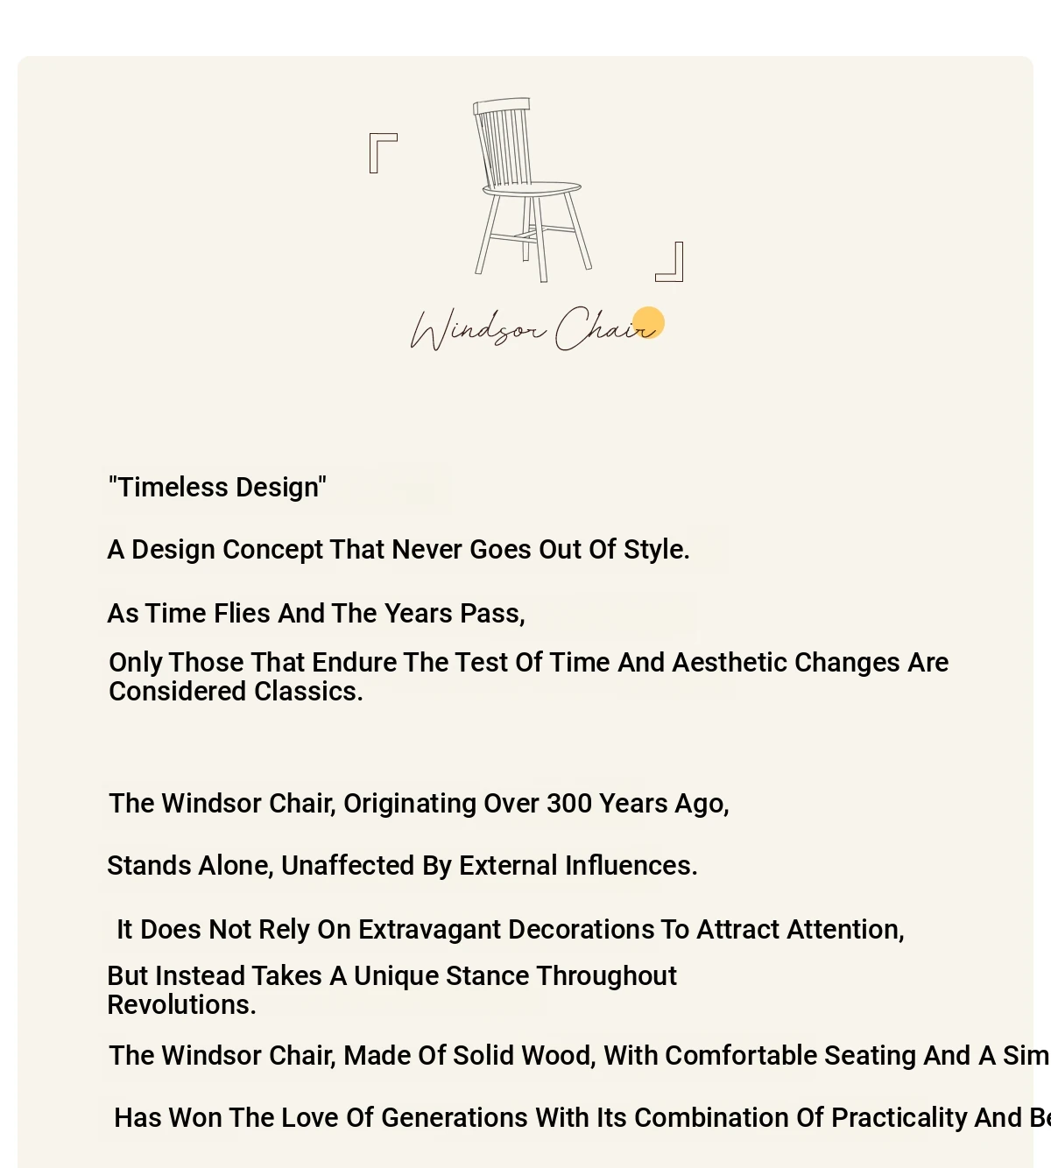Click the orange dot on the signature
1051x1168 pixels.
[x=649, y=323]
